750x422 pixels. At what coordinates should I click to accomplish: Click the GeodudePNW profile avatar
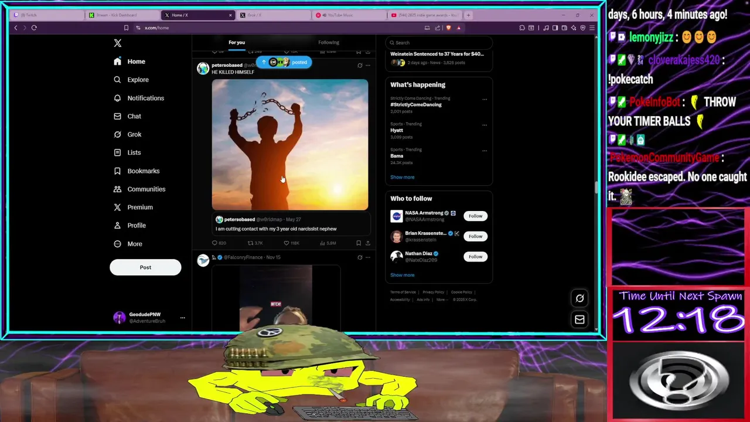119,318
